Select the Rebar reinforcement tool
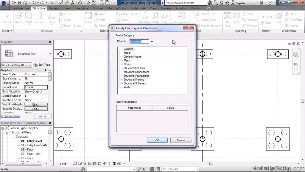 pos(88,18)
